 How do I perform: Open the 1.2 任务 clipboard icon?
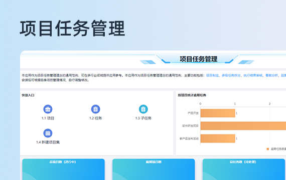tap(95, 109)
